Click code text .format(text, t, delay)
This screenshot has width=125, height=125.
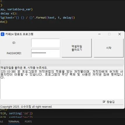click(x=55, y=18)
